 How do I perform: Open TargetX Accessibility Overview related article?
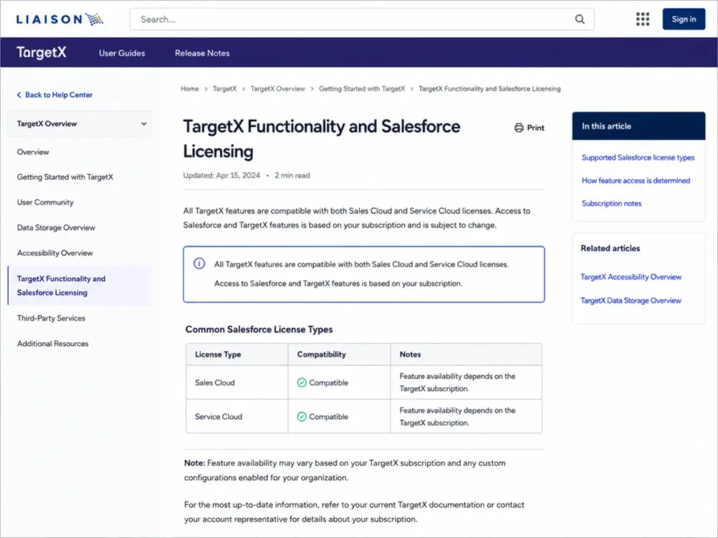click(631, 277)
